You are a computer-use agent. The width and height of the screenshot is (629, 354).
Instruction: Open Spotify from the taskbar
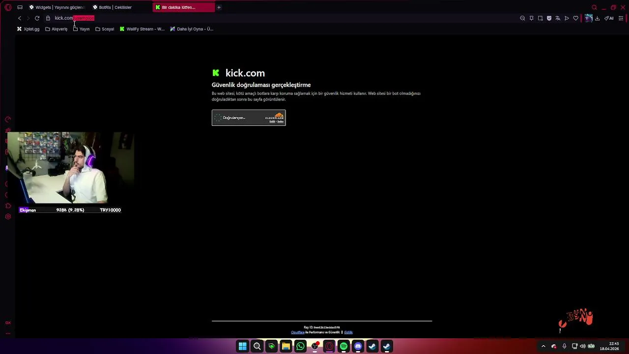pyautogui.click(x=343, y=347)
